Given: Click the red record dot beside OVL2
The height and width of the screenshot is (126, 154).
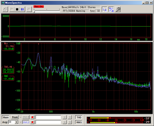Looking at the screenshot, I should (32, 122).
